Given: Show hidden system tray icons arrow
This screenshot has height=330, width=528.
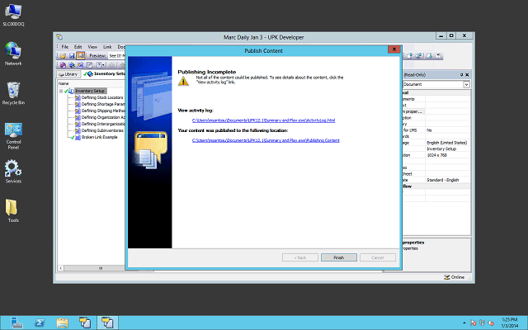Looking at the screenshot, I should pyautogui.click(x=464, y=323).
